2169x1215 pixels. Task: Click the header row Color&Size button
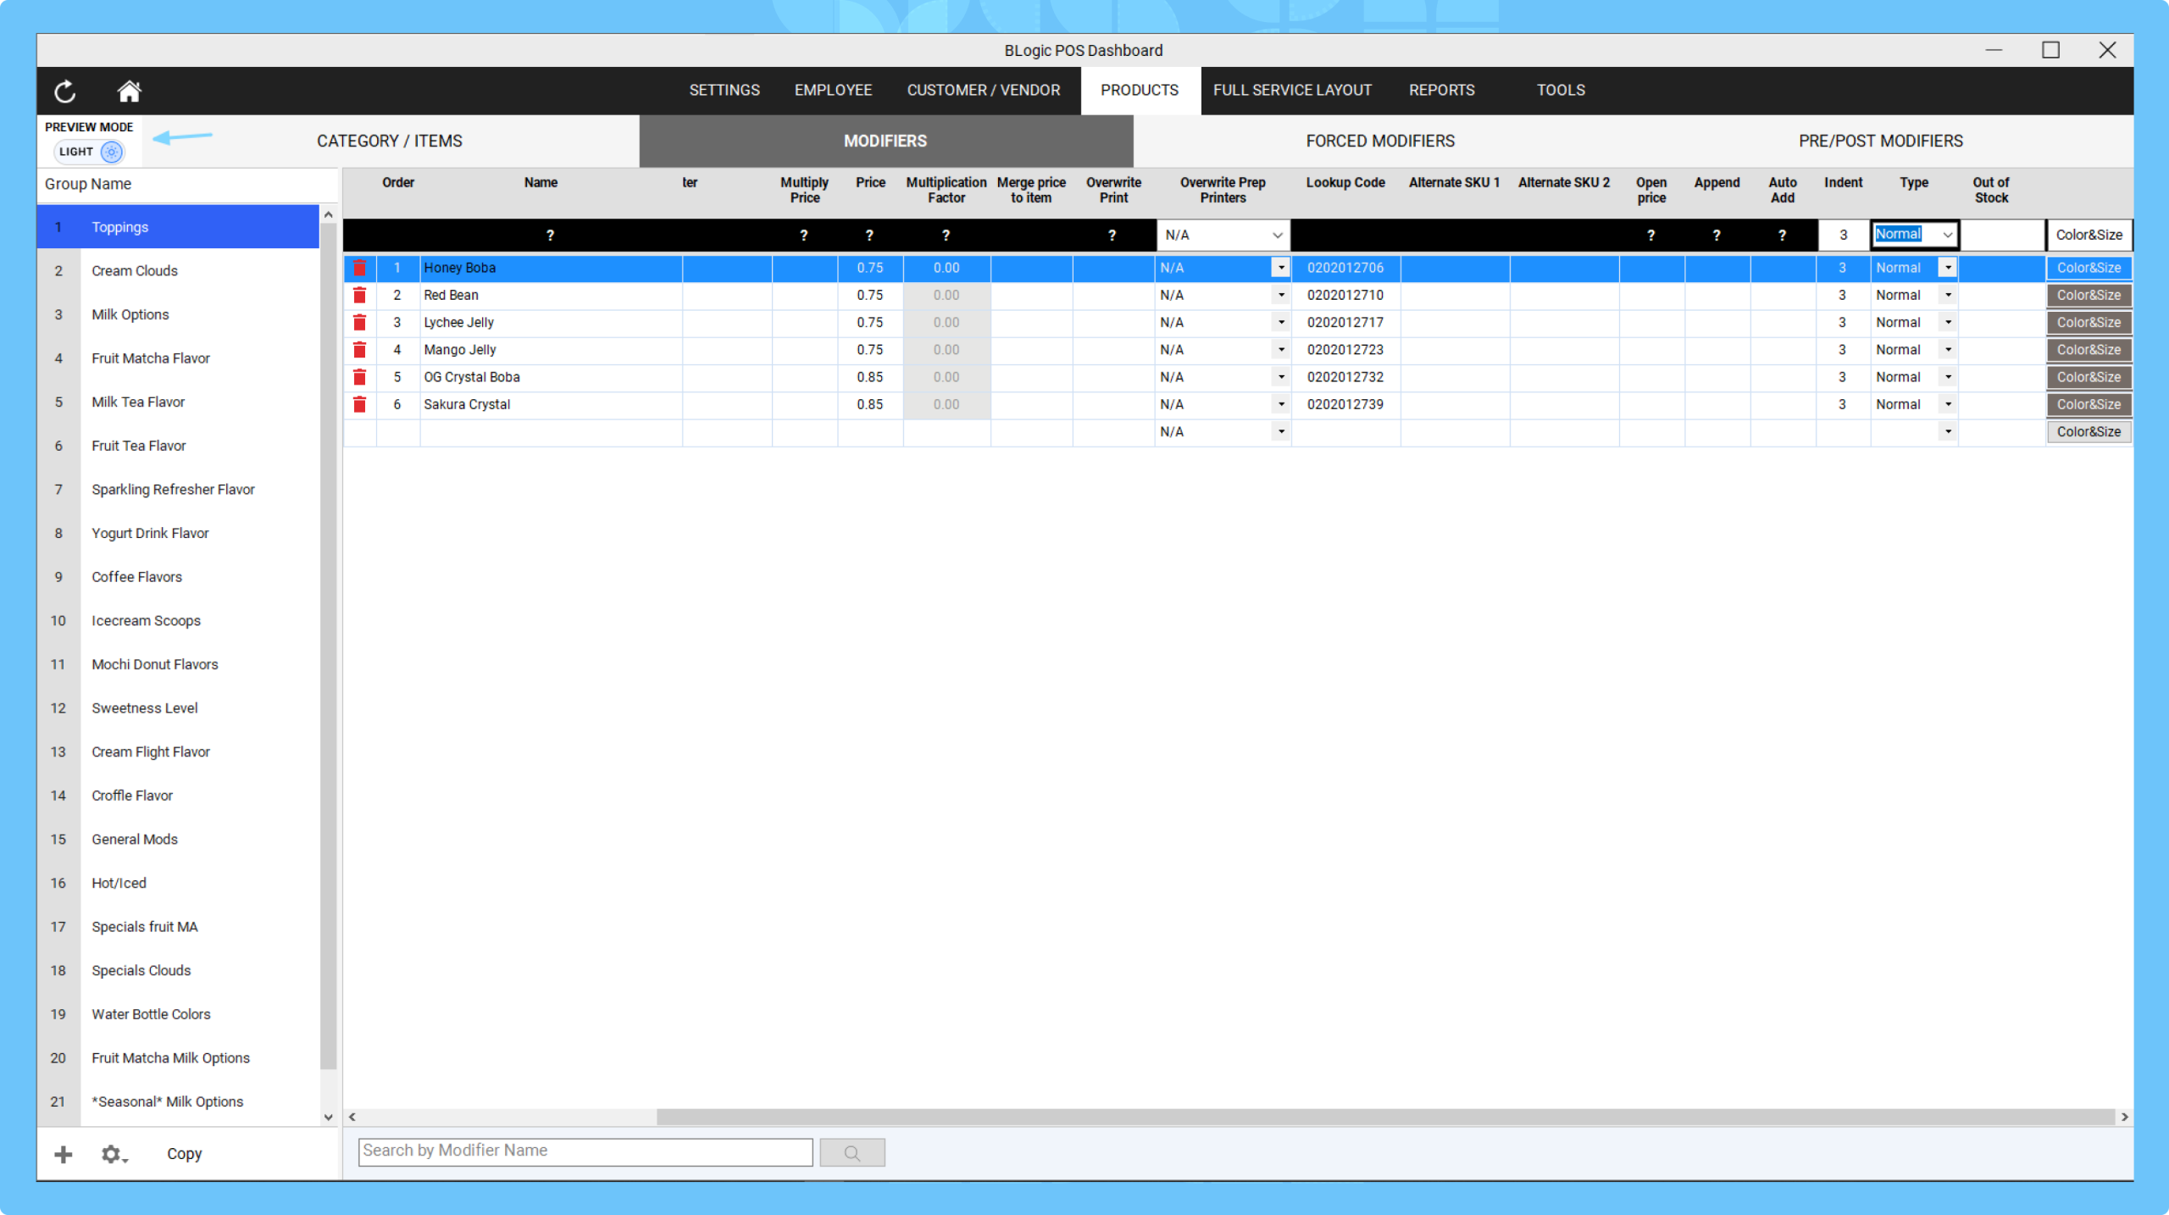click(2089, 235)
